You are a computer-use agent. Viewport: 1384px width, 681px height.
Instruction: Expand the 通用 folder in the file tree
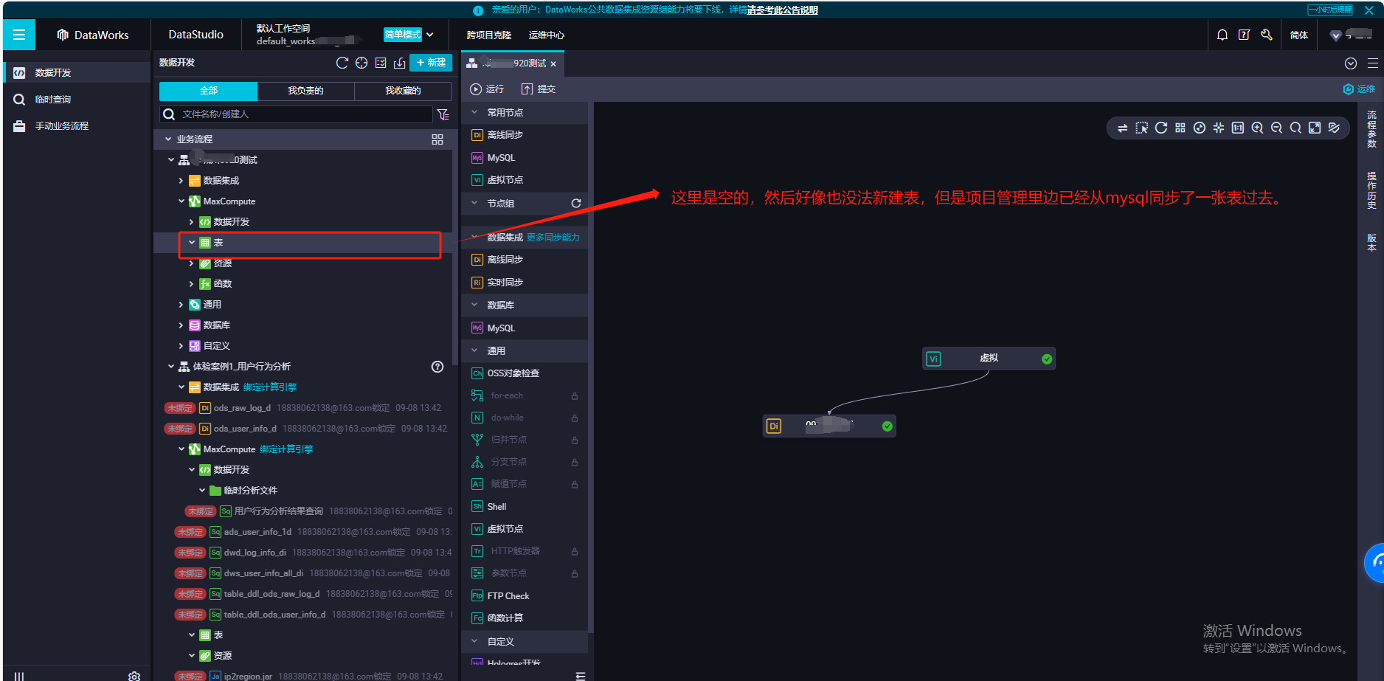pos(181,305)
